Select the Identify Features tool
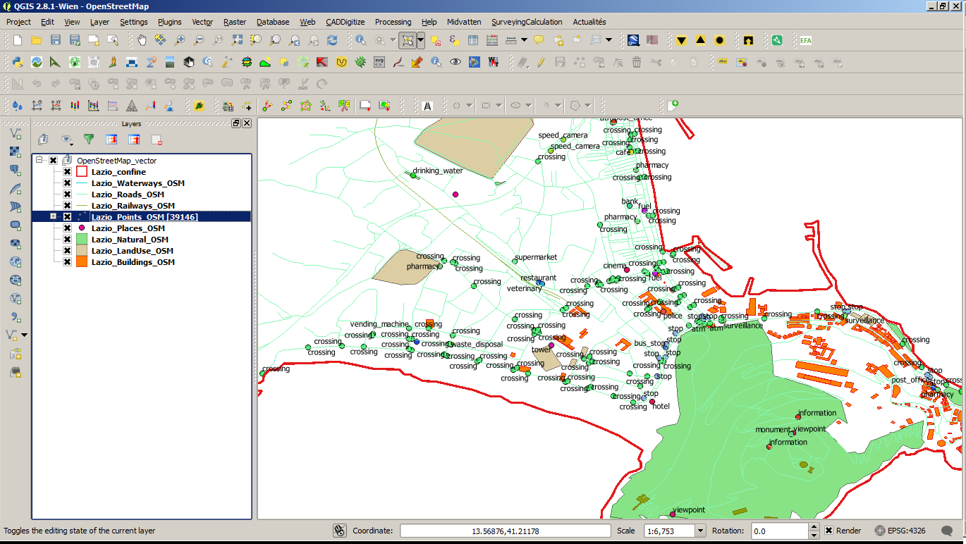Screen dimensions: 966x544 360,40
